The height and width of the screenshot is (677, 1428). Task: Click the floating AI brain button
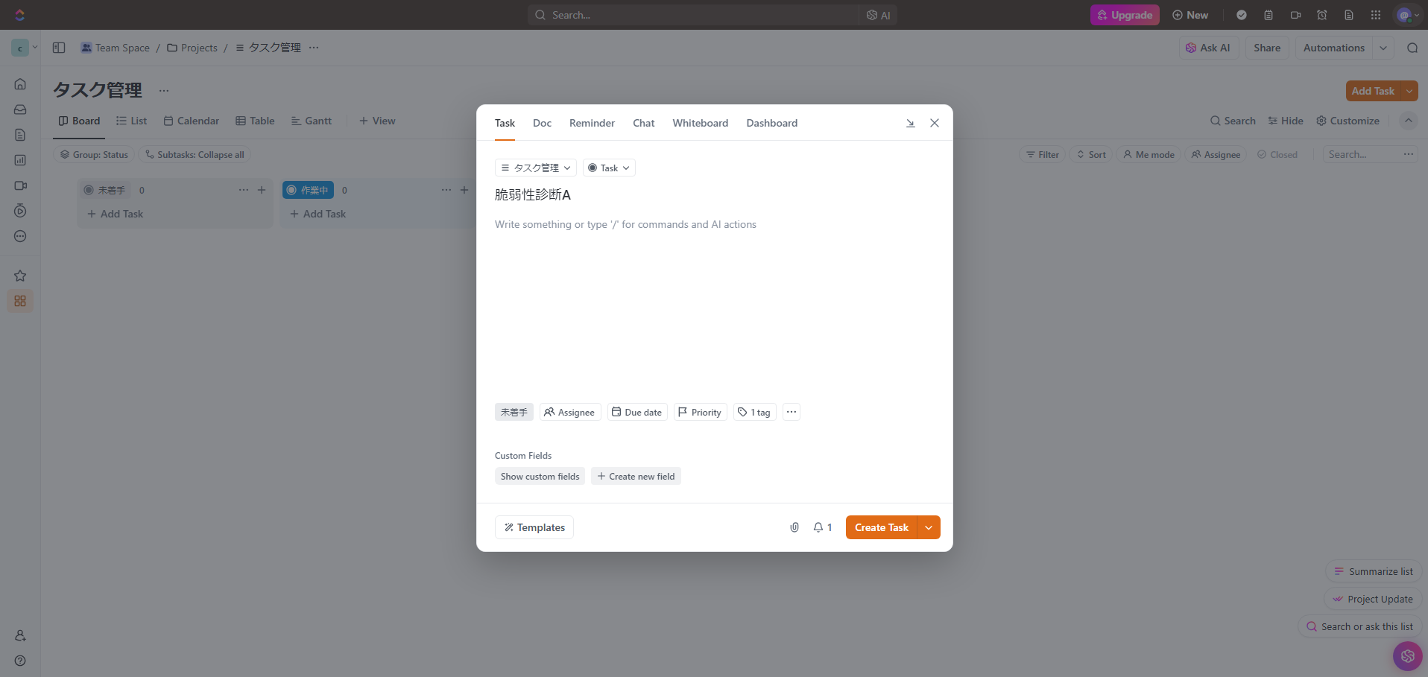tap(1407, 656)
